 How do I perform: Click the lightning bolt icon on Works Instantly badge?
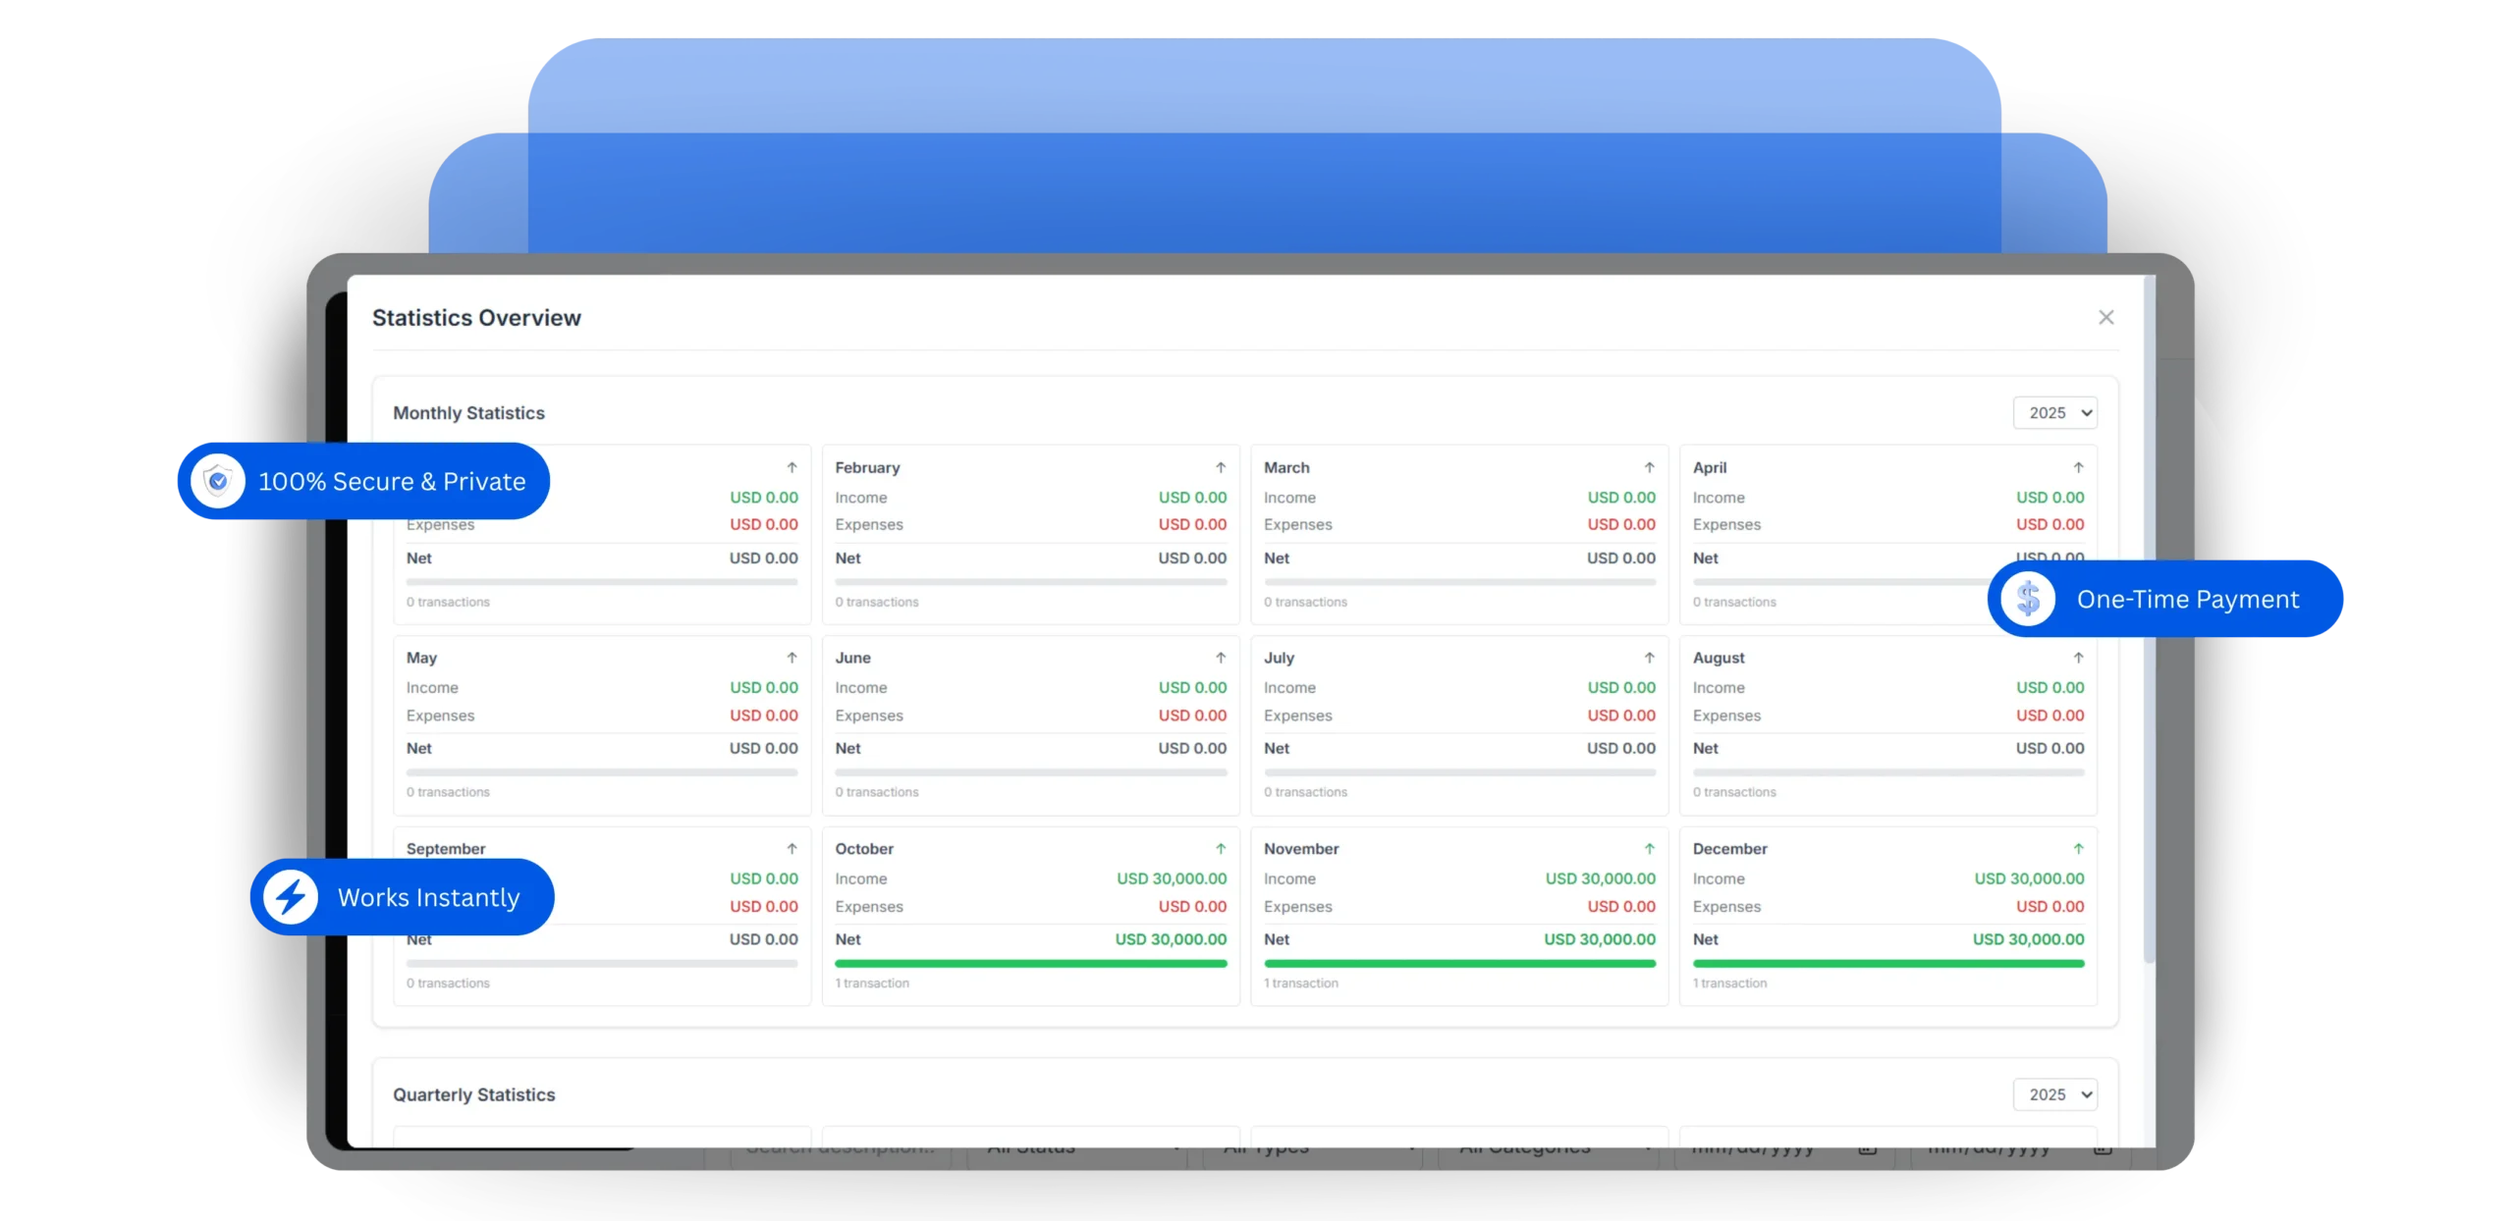(x=291, y=896)
